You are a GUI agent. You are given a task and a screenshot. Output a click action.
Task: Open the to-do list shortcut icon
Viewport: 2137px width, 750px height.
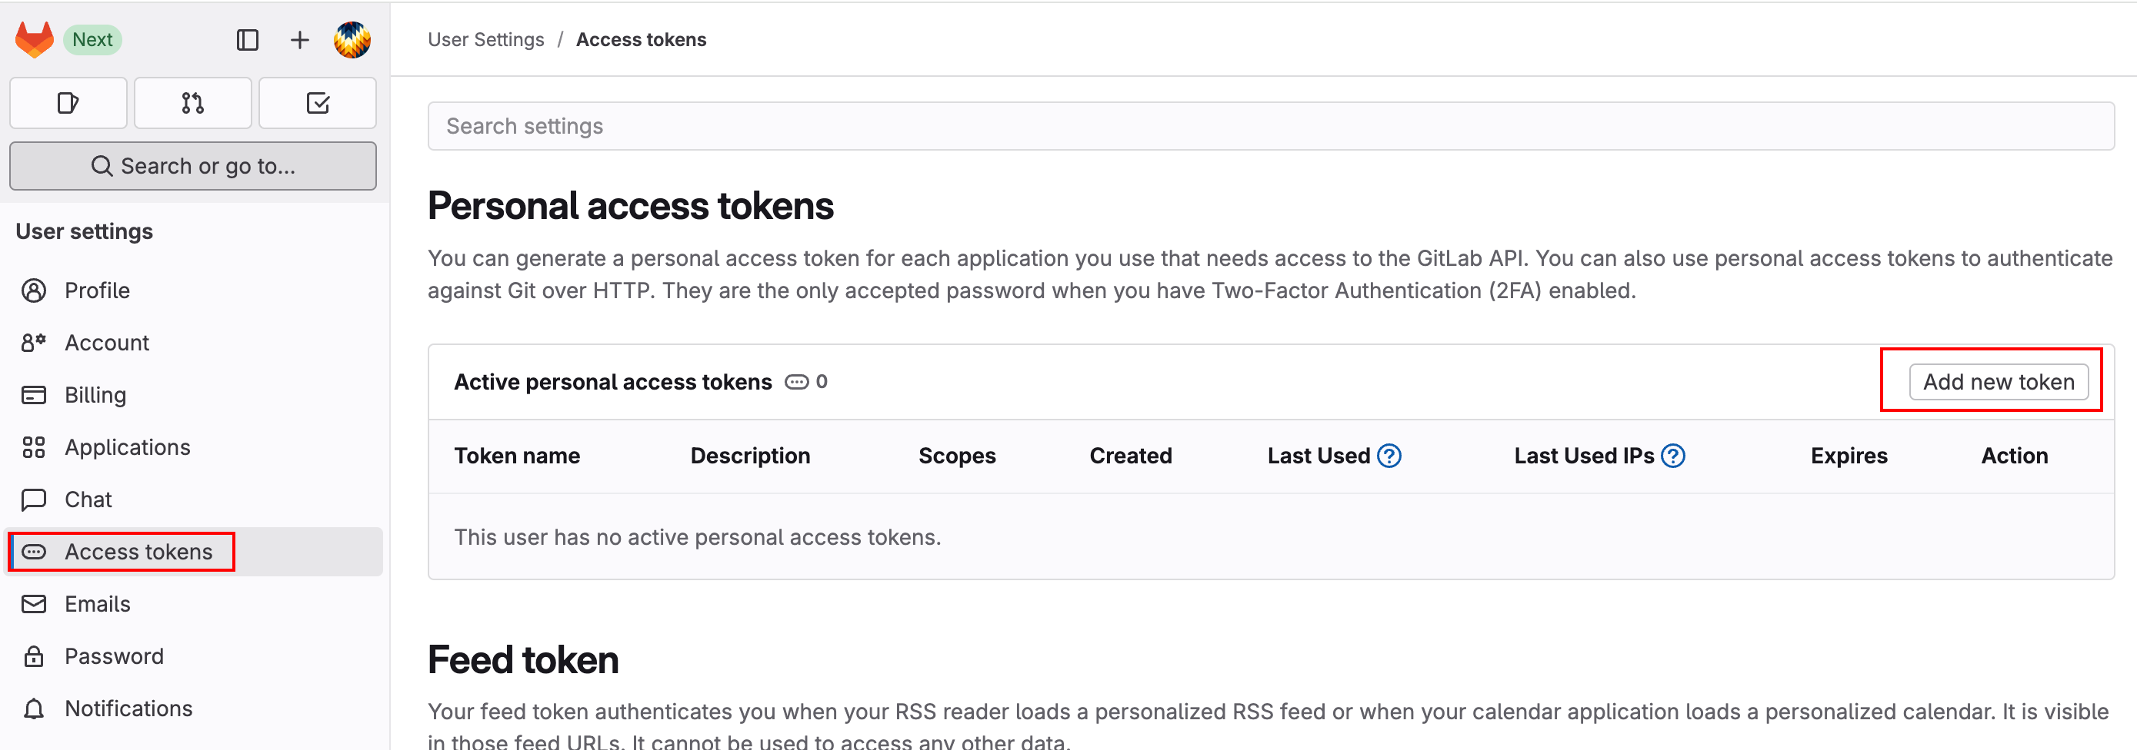318,103
